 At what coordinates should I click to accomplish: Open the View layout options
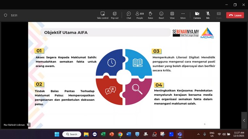(x=172, y=15)
